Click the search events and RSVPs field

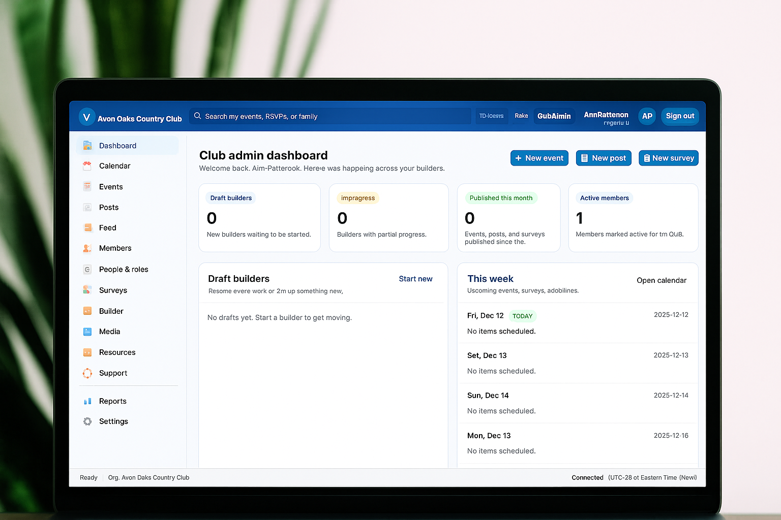pos(329,116)
